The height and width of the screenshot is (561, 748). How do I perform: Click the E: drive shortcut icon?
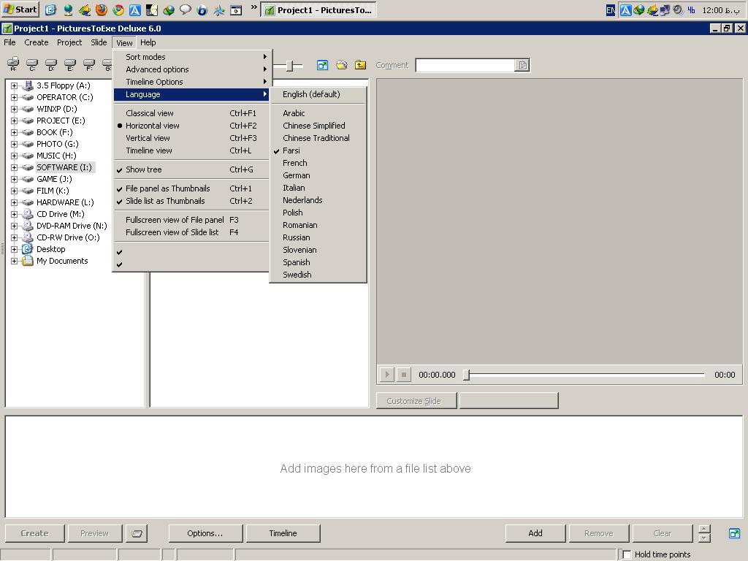pyautogui.click(x=70, y=64)
